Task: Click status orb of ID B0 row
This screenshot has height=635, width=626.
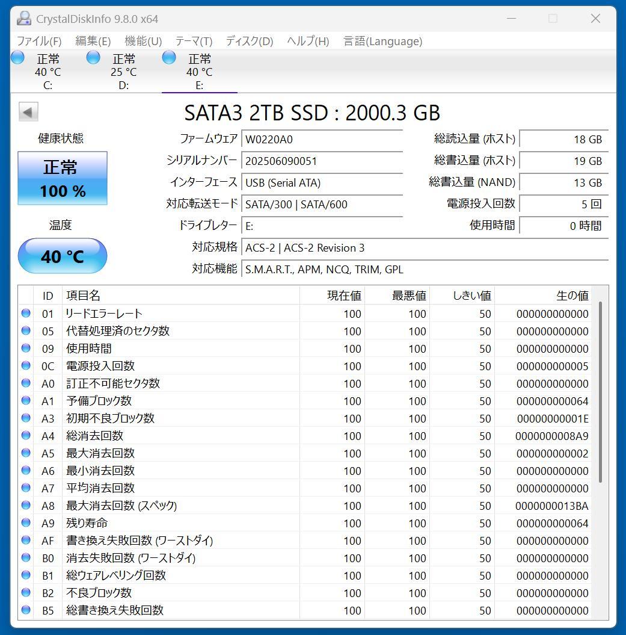Action: pyautogui.click(x=26, y=557)
